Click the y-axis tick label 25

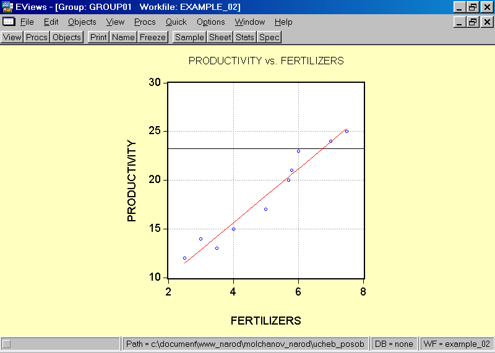155,130
